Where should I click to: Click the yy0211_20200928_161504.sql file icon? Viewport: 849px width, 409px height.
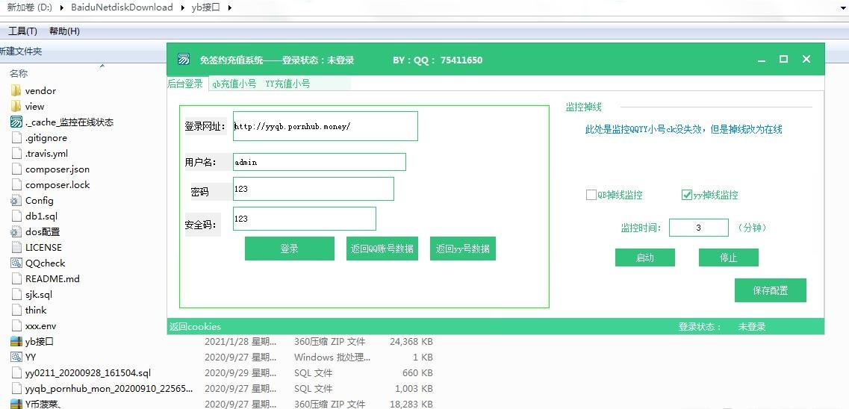click(16, 372)
